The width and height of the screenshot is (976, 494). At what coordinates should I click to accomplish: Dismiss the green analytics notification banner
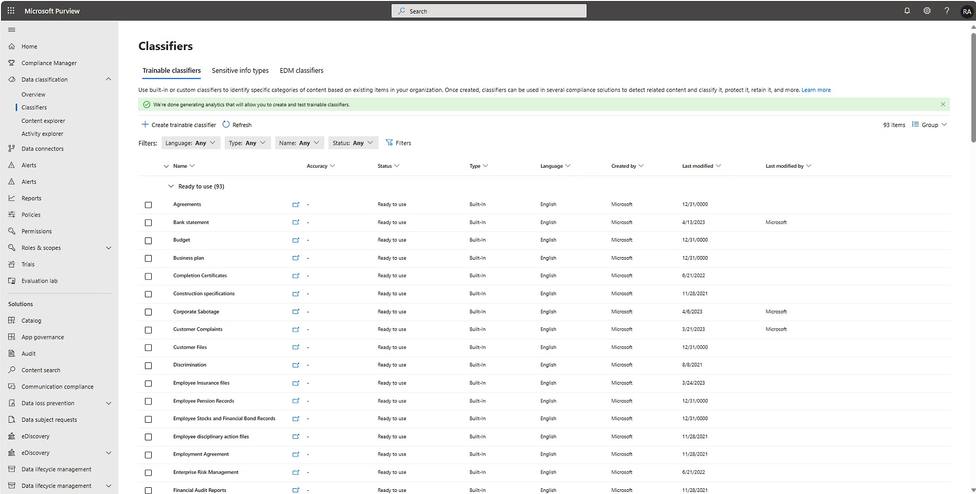943,104
